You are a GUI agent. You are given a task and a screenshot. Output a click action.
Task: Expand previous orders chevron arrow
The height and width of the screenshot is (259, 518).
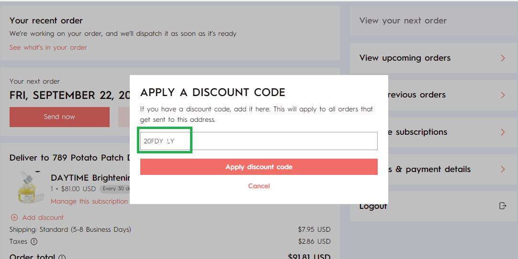[503, 95]
